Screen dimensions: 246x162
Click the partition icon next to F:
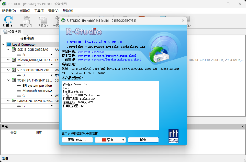(x=19, y=65)
